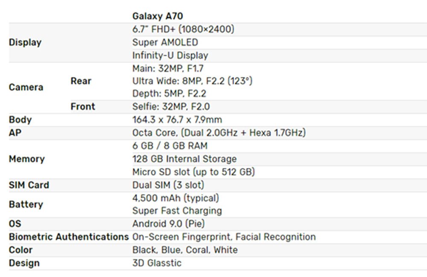Click the body dimensions 164.3 x 76.7 value
The image size is (427, 277).
(x=177, y=120)
